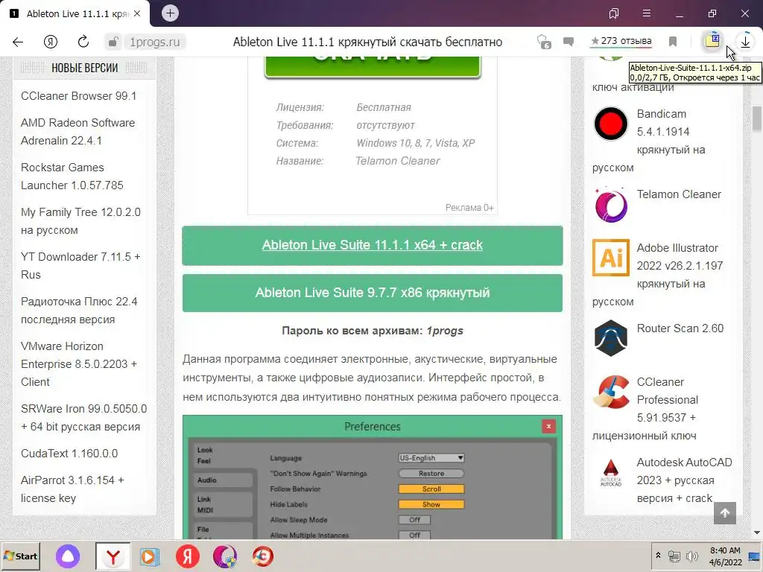Click the Autodesk AutoCAD icon

click(611, 472)
